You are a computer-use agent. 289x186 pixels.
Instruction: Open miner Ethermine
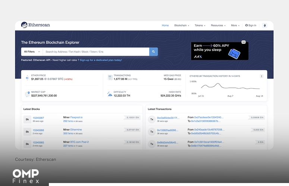click(76, 129)
